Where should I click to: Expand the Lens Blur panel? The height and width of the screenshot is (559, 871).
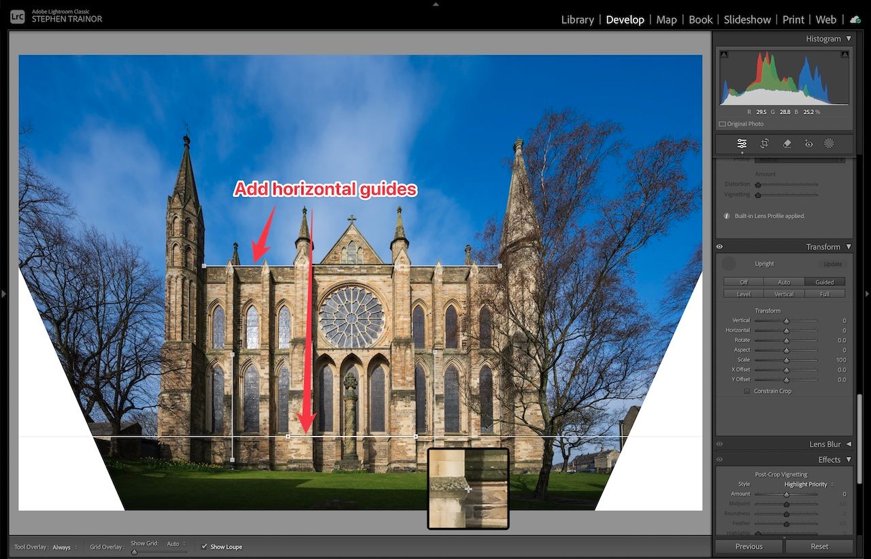[849, 444]
